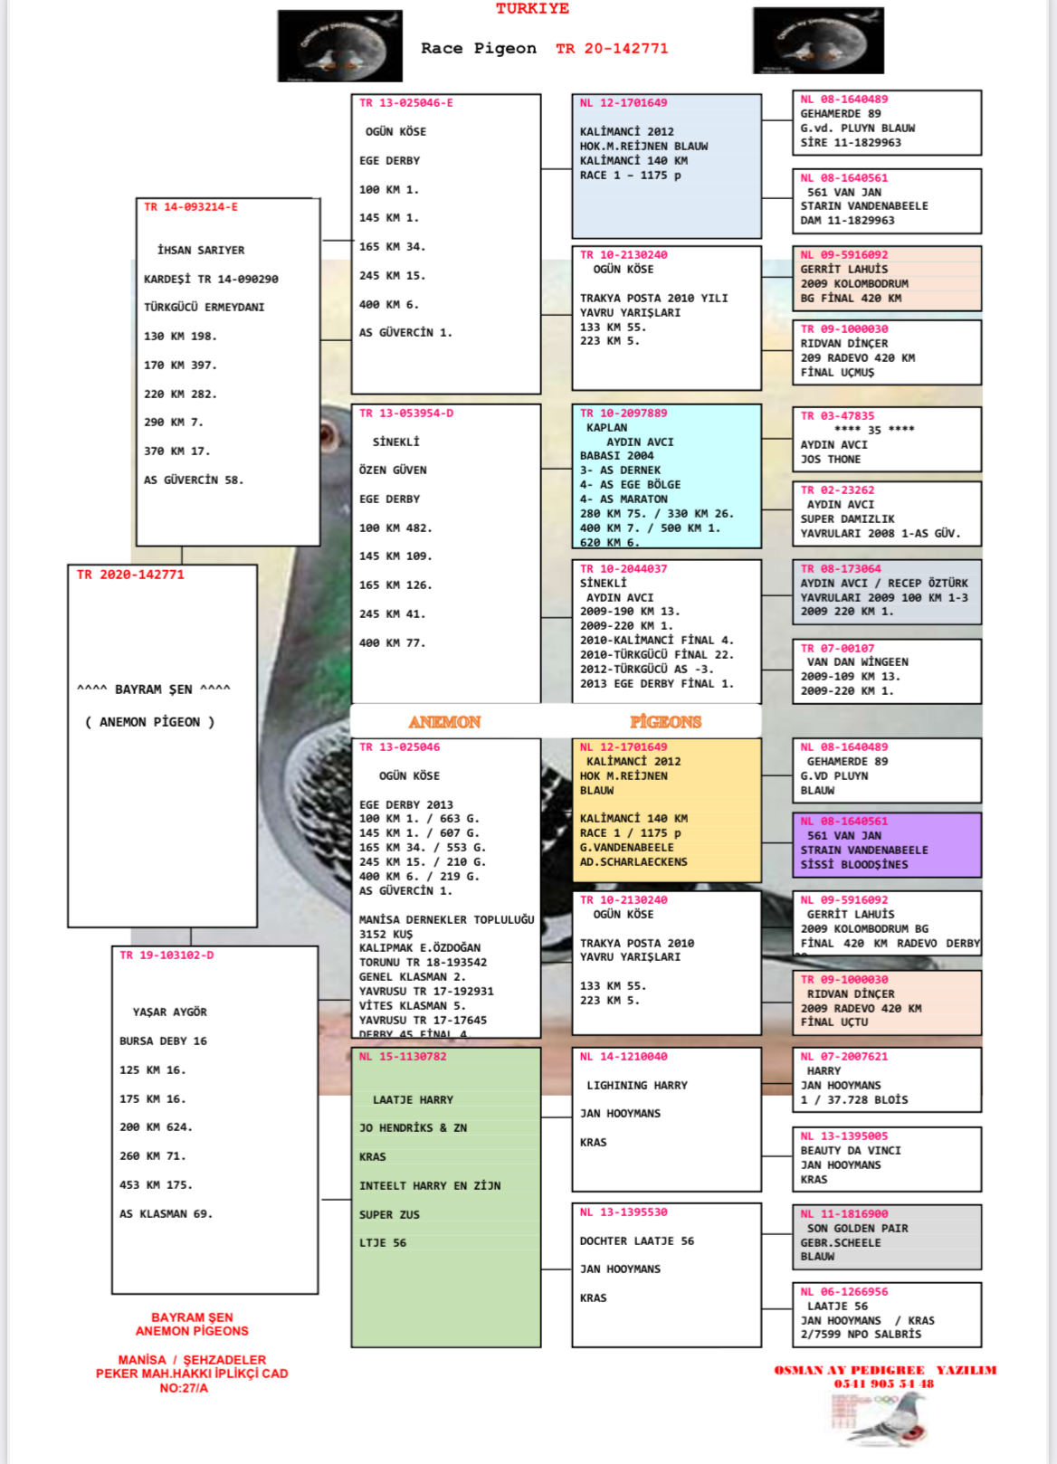Image resolution: width=1057 pixels, height=1464 pixels.
Task: Select the name "KAPLAN"
Action: [x=606, y=427]
